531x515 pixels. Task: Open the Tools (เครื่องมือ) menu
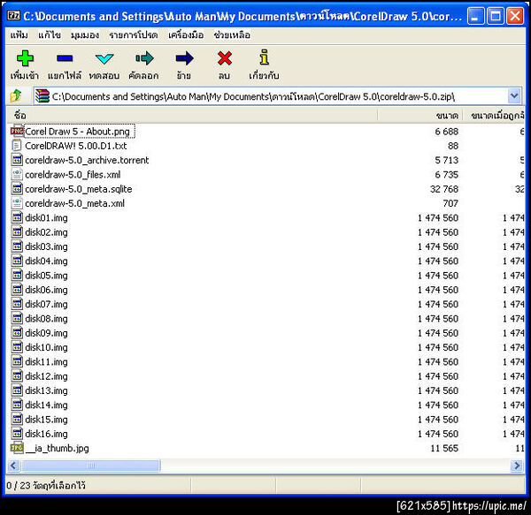pyautogui.click(x=186, y=34)
